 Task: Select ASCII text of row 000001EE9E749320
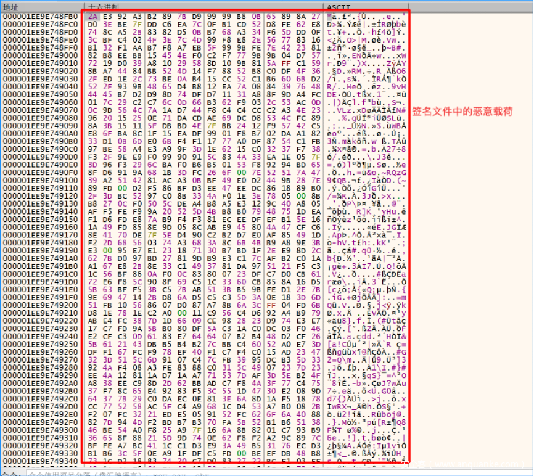click(x=366, y=446)
